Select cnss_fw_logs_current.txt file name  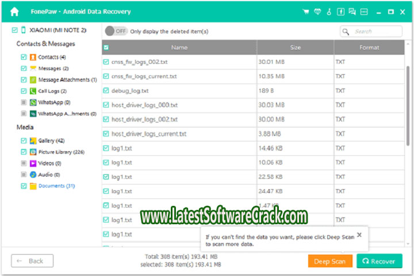pyautogui.click(x=144, y=76)
